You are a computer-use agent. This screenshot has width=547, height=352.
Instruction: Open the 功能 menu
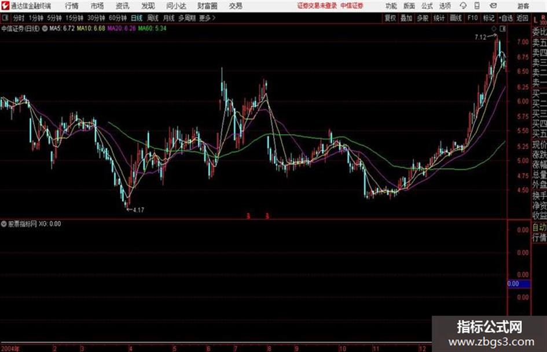(x=391, y=6)
